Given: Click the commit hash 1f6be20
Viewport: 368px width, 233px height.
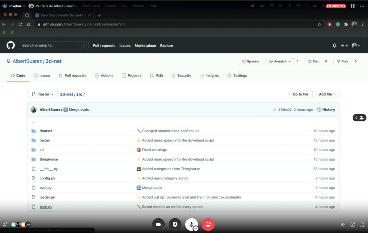Looking at the screenshot, I should [x=285, y=110].
